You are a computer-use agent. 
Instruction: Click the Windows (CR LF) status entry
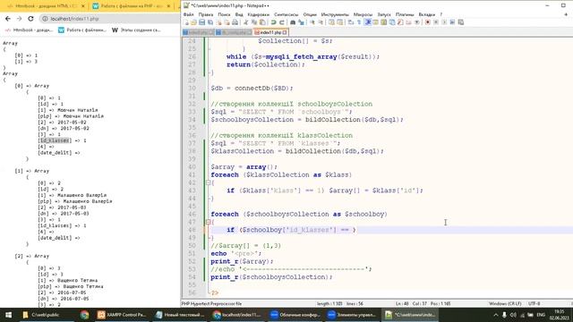505,303
